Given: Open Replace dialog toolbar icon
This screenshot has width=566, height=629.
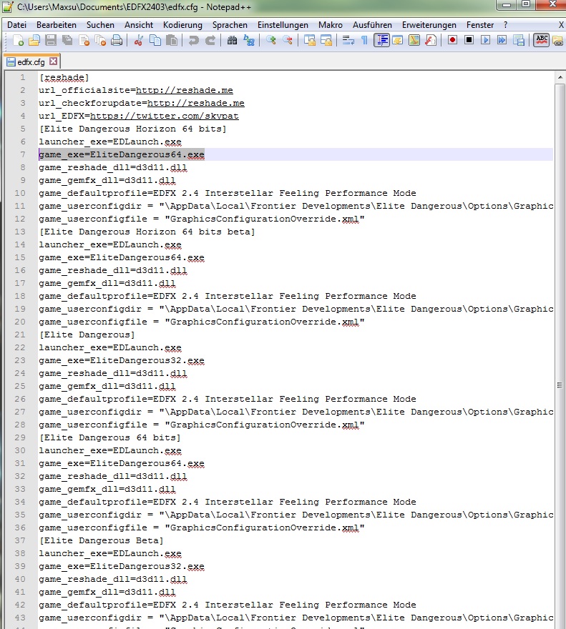Looking at the screenshot, I should (x=249, y=40).
